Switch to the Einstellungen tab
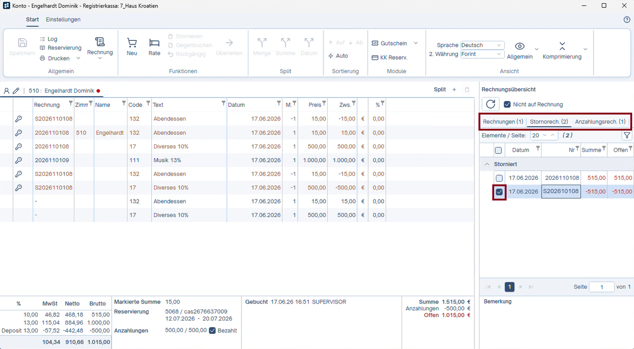The image size is (634, 349). [x=63, y=20]
